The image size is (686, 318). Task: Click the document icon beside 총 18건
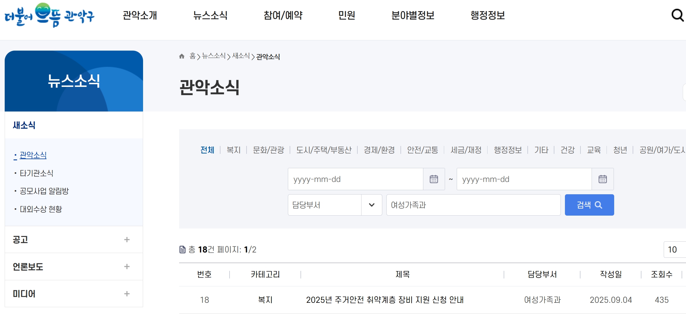pos(182,250)
